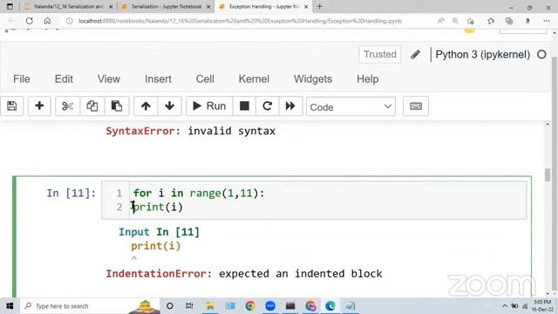The height and width of the screenshot is (314, 558).
Task: Cut selected cells with scissors icon
Action: (x=67, y=106)
